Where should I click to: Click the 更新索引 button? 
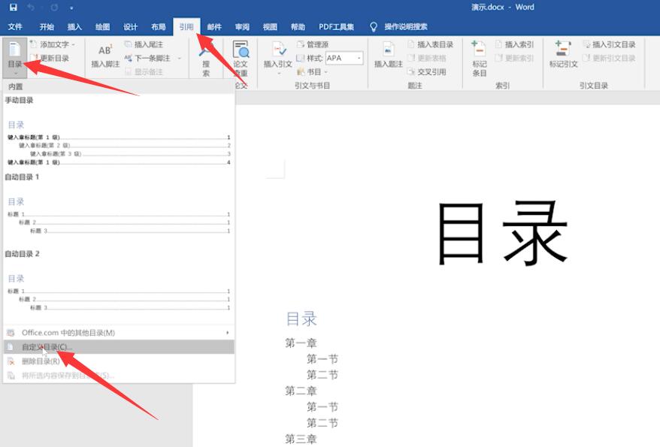point(514,58)
